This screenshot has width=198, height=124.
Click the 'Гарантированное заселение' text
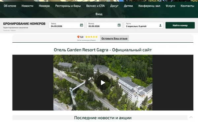[16, 27]
